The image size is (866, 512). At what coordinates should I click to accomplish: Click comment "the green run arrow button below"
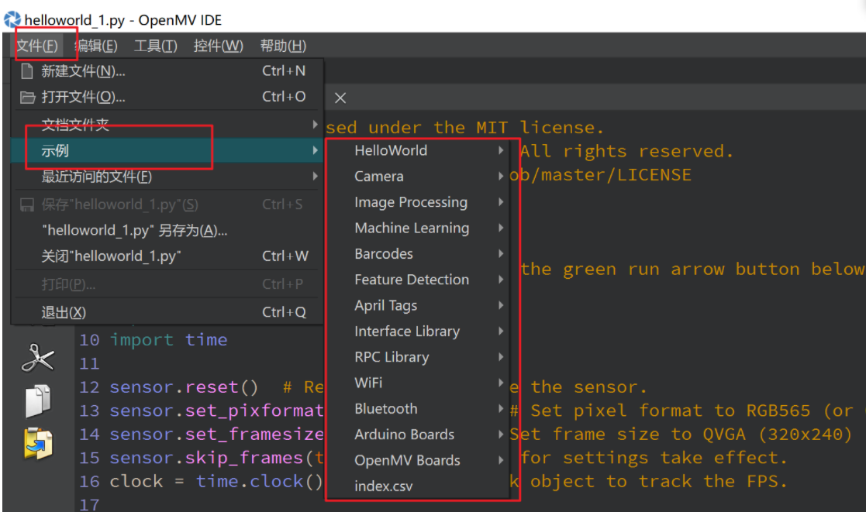(x=692, y=270)
